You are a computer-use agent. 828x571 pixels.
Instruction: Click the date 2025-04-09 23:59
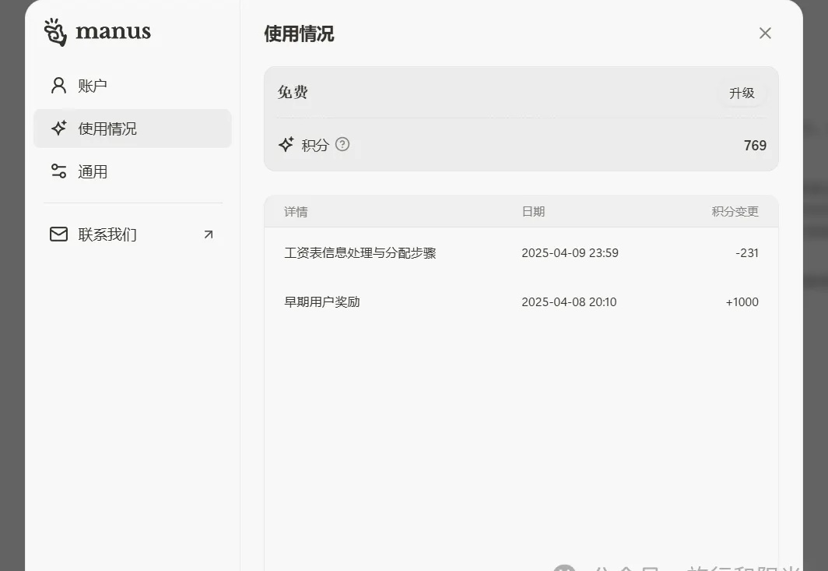point(570,253)
